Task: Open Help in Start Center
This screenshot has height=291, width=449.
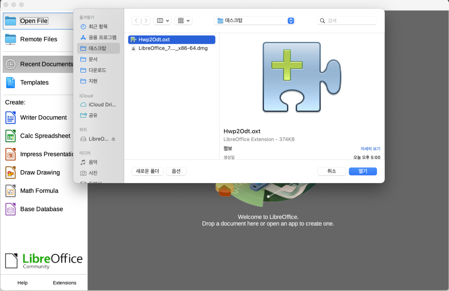Action: click(22, 283)
